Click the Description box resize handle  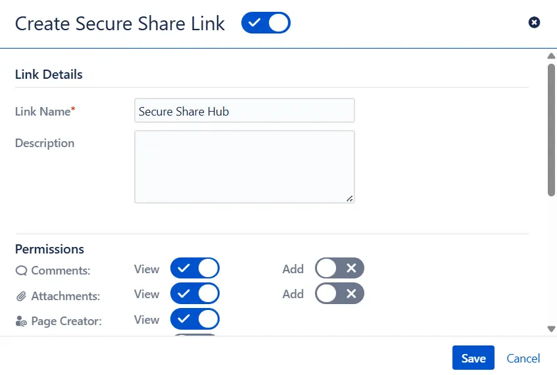click(x=350, y=198)
